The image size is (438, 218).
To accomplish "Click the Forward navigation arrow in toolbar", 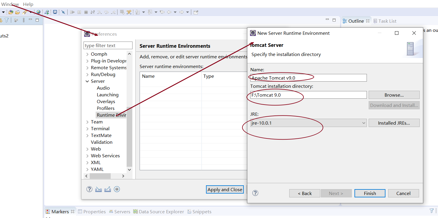I will coord(181,12).
